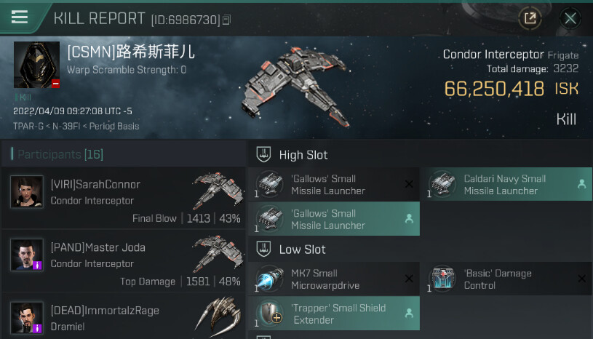Viewport: 593px width, 339px height.
Task: Click the share export icon
Action: click(x=530, y=17)
